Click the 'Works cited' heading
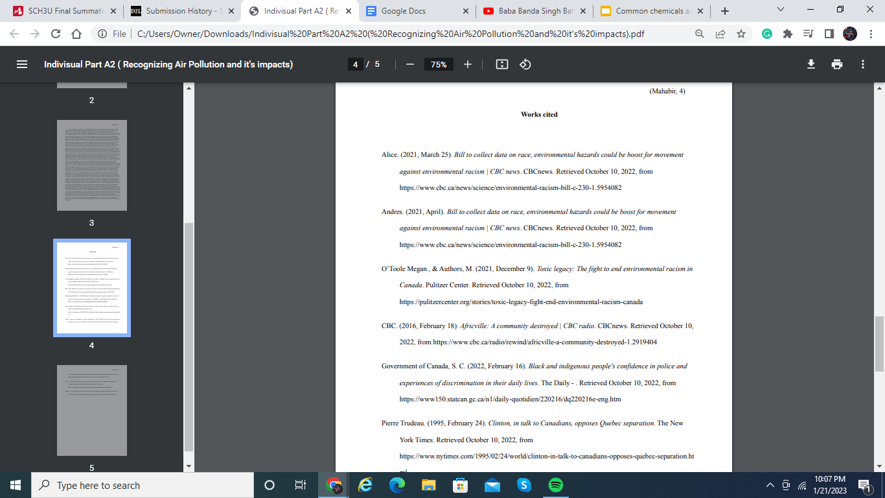885x498 pixels. 539,114
